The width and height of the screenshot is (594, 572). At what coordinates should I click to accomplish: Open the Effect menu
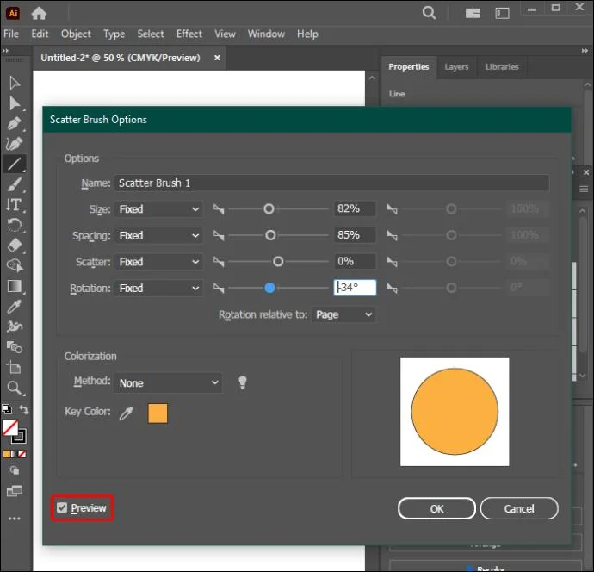[189, 34]
